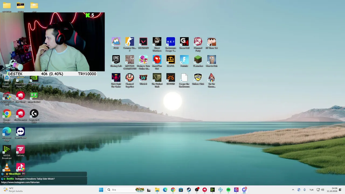This screenshot has height=194, width=345.
Task: Open Google Chrome desktop shortcut
Action: [7, 116]
